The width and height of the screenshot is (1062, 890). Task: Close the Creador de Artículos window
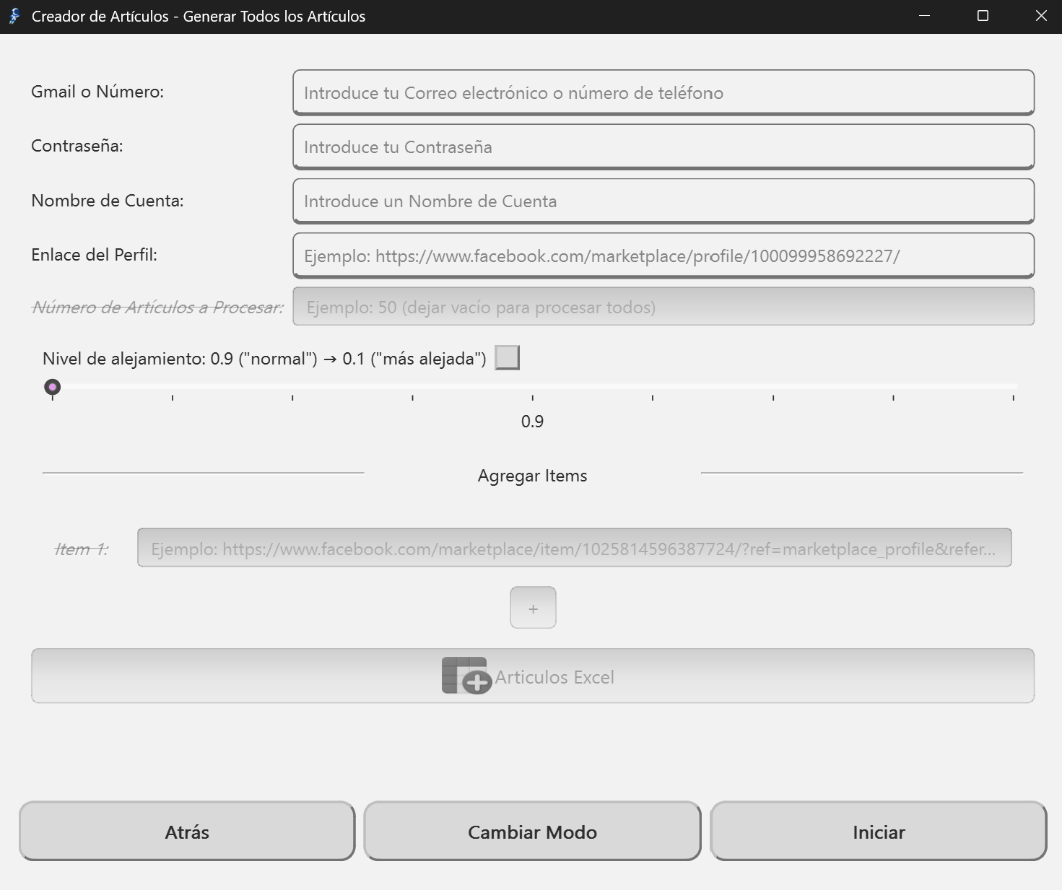tap(1041, 16)
